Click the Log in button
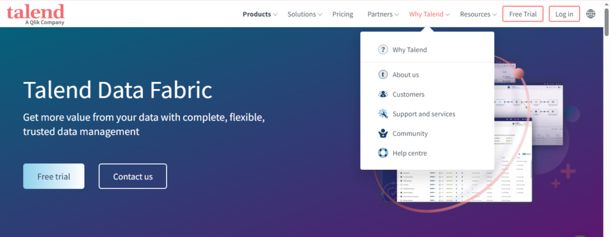The height and width of the screenshot is (237, 610). pyautogui.click(x=564, y=14)
